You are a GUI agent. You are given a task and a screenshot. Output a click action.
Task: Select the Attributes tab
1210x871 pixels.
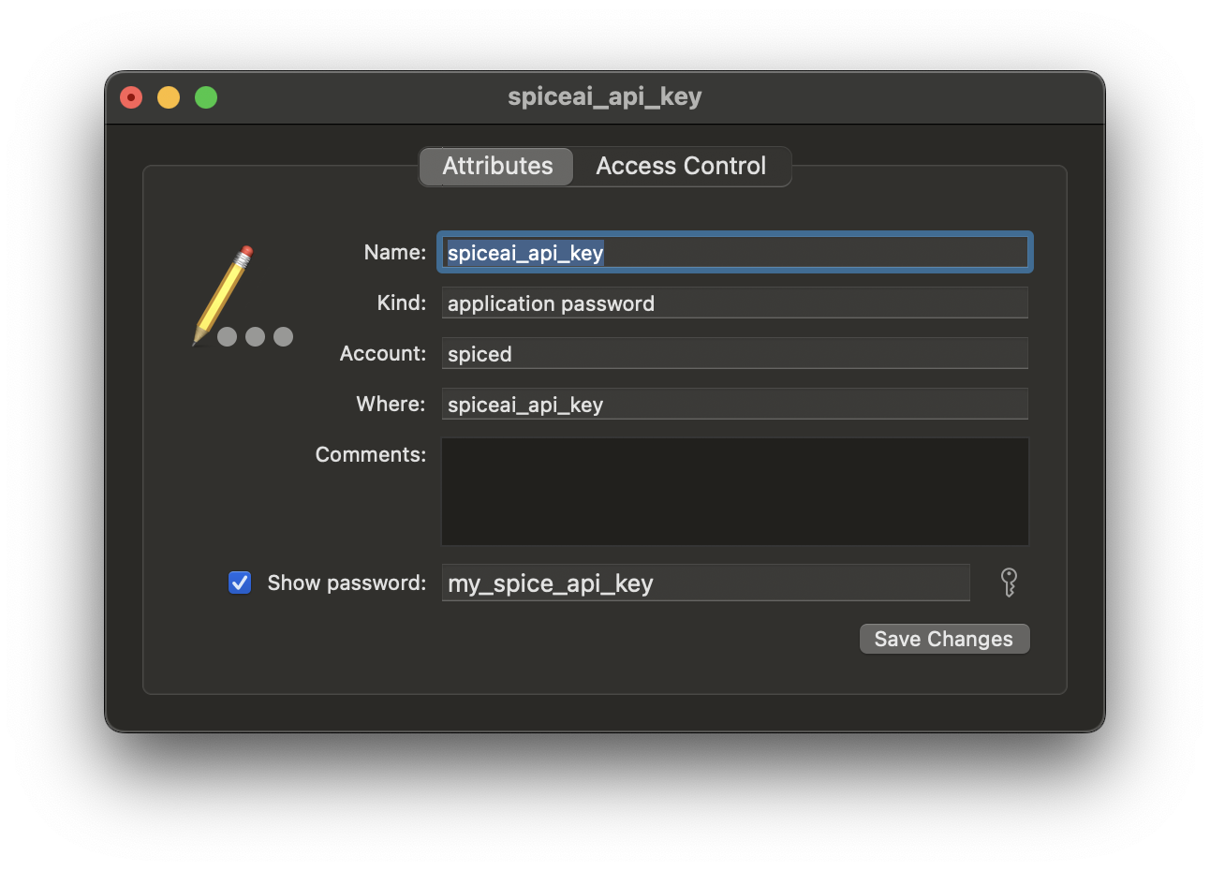click(x=497, y=166)
